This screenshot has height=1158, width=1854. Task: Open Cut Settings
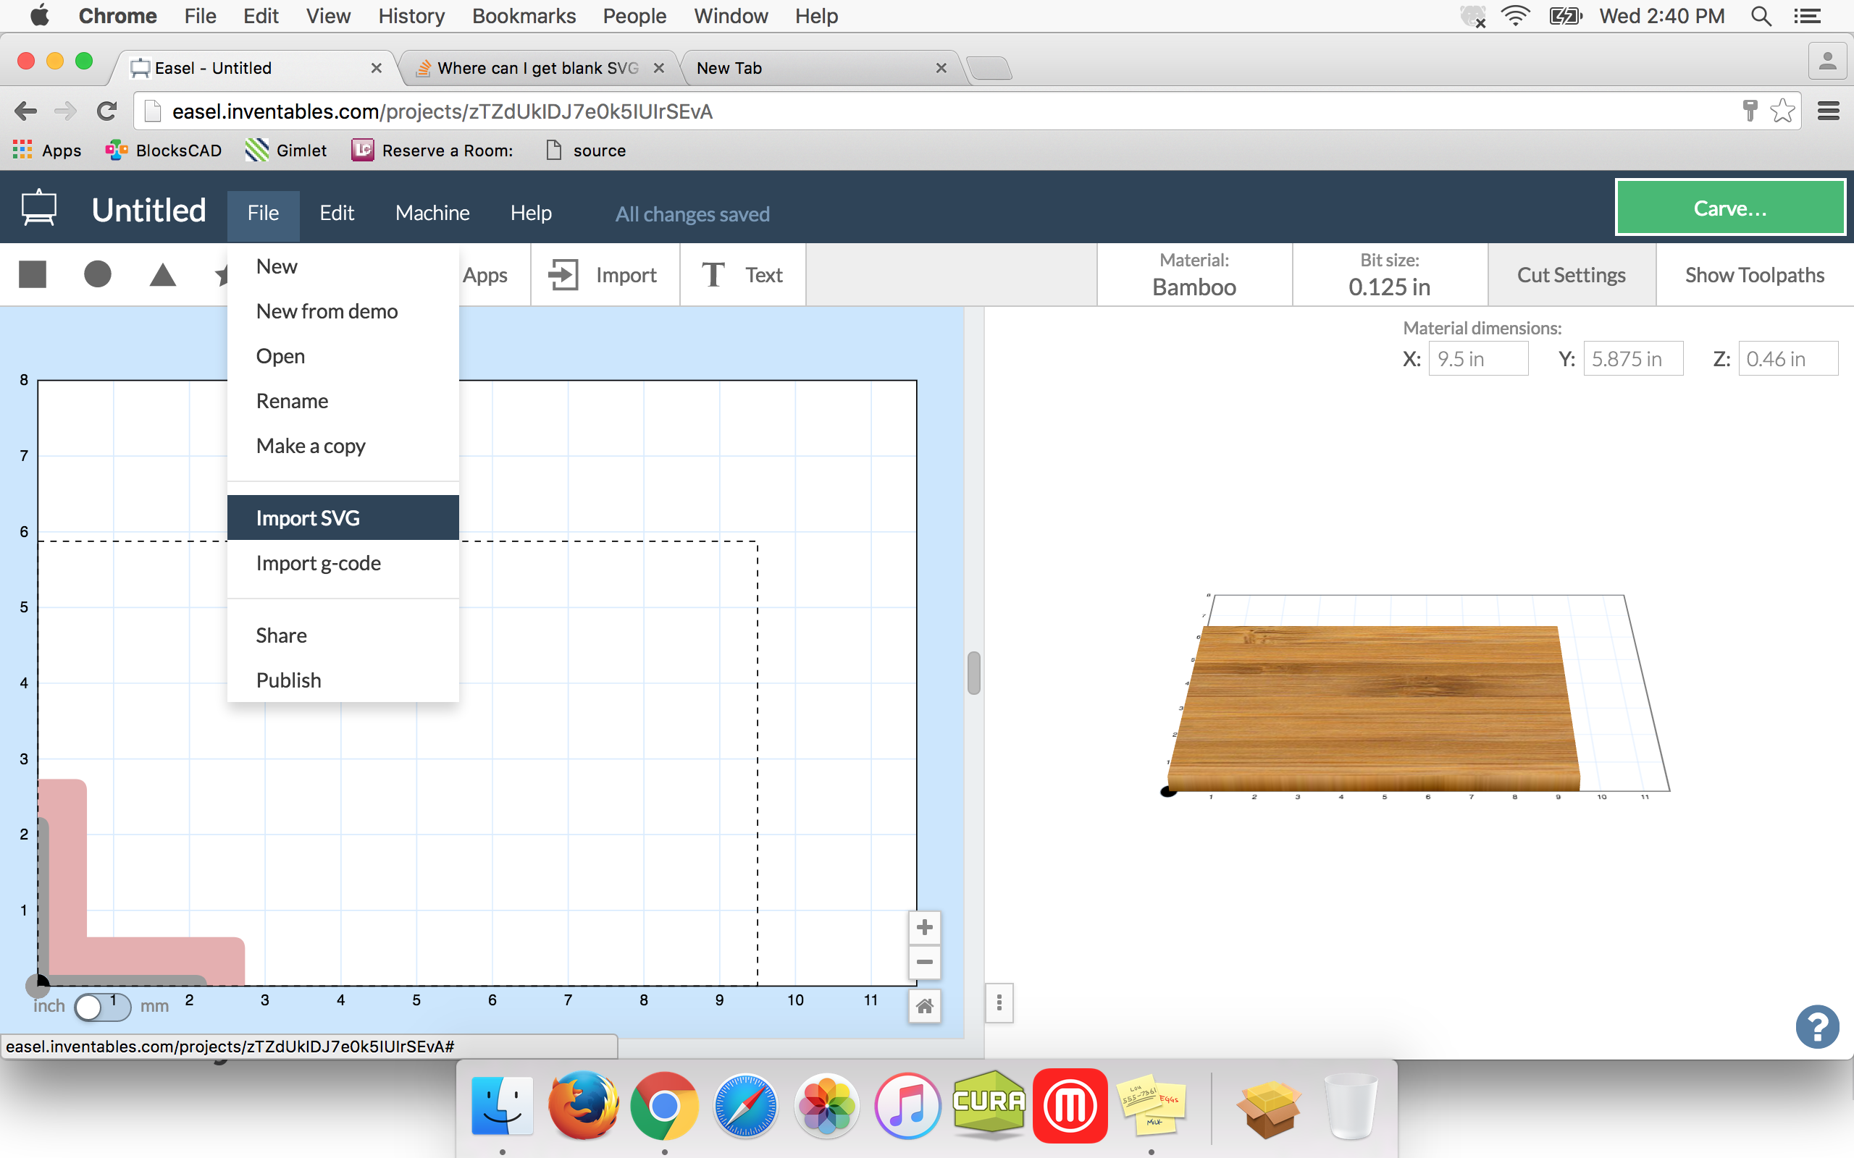click(x=1572, y=275)
